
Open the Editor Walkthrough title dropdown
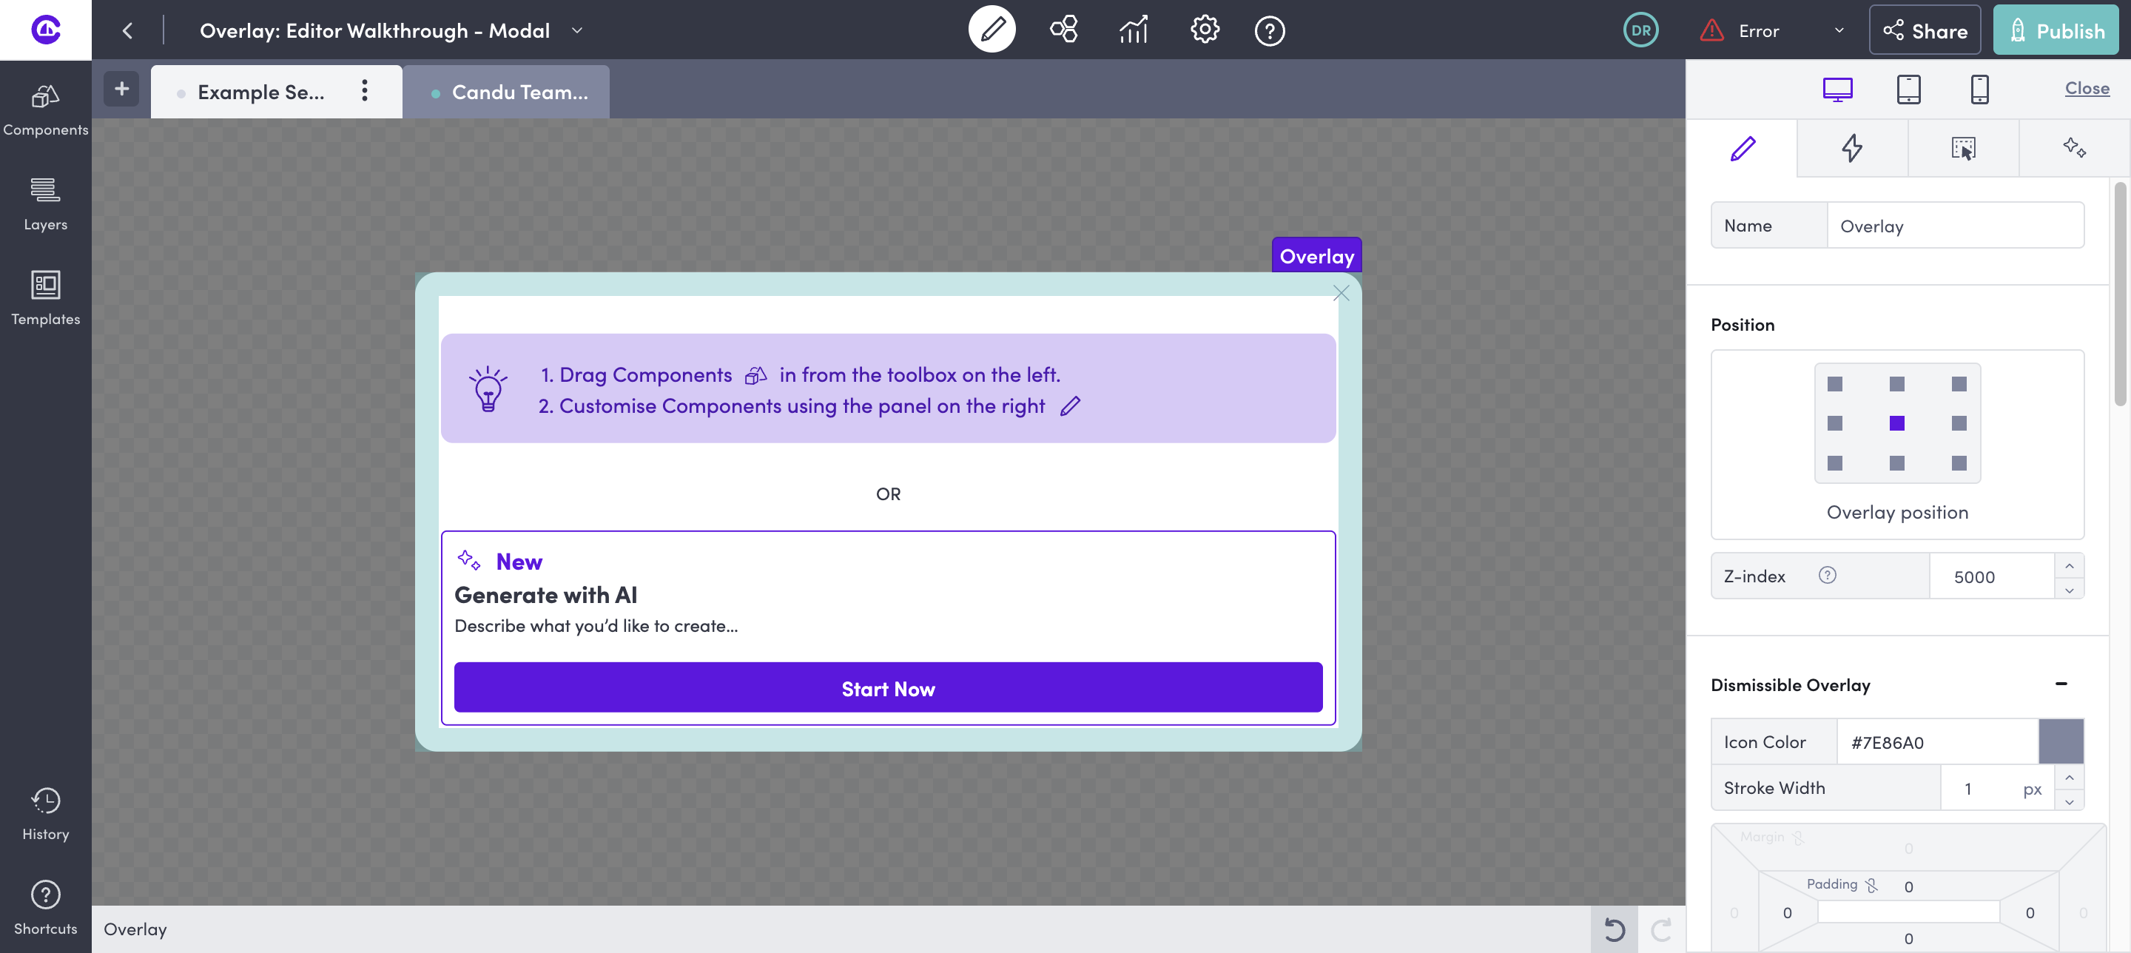(576, 30)
